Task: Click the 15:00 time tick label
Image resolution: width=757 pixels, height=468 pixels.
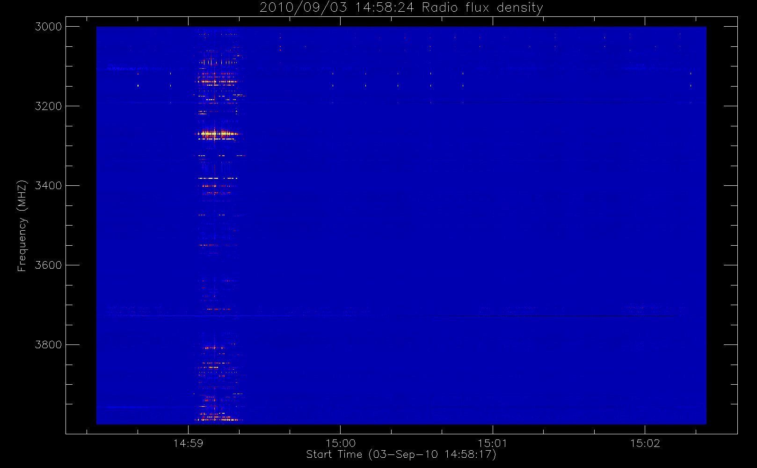Action: [x=341, y=443]
